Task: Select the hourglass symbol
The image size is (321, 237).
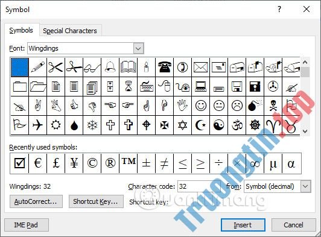Action: (x=128, y=87)
